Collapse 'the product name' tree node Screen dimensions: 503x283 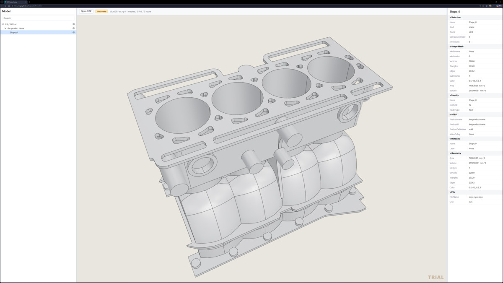click(x=5, y=29)
